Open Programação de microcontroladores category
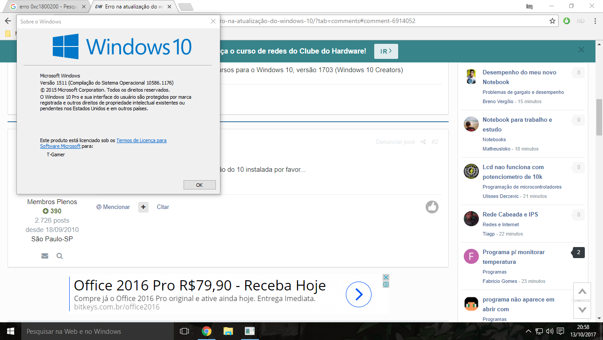This screenshot has height=340, width=603. (x=522, y=187)
